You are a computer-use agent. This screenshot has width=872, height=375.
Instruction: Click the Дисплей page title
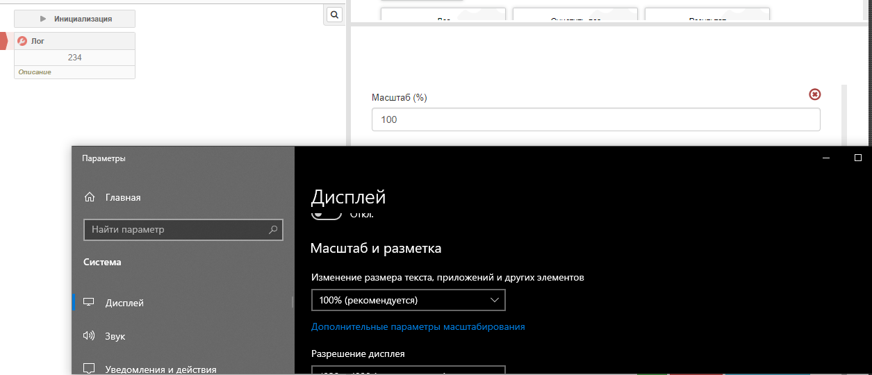click(x=348, y=197)
